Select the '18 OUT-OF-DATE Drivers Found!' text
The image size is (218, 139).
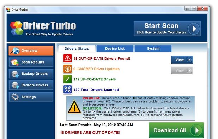point(102,58)
